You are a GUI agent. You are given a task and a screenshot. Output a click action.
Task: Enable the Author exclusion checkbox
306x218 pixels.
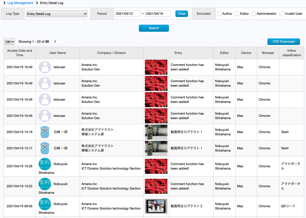tap(219, 14)
